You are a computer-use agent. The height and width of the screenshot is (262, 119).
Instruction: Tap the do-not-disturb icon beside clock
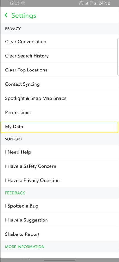23,3
